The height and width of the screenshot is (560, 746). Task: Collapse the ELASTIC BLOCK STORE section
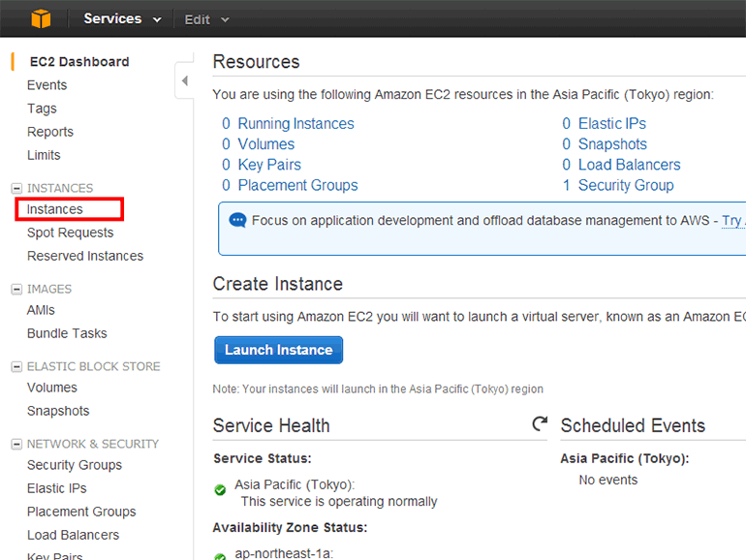click(16, 366)
